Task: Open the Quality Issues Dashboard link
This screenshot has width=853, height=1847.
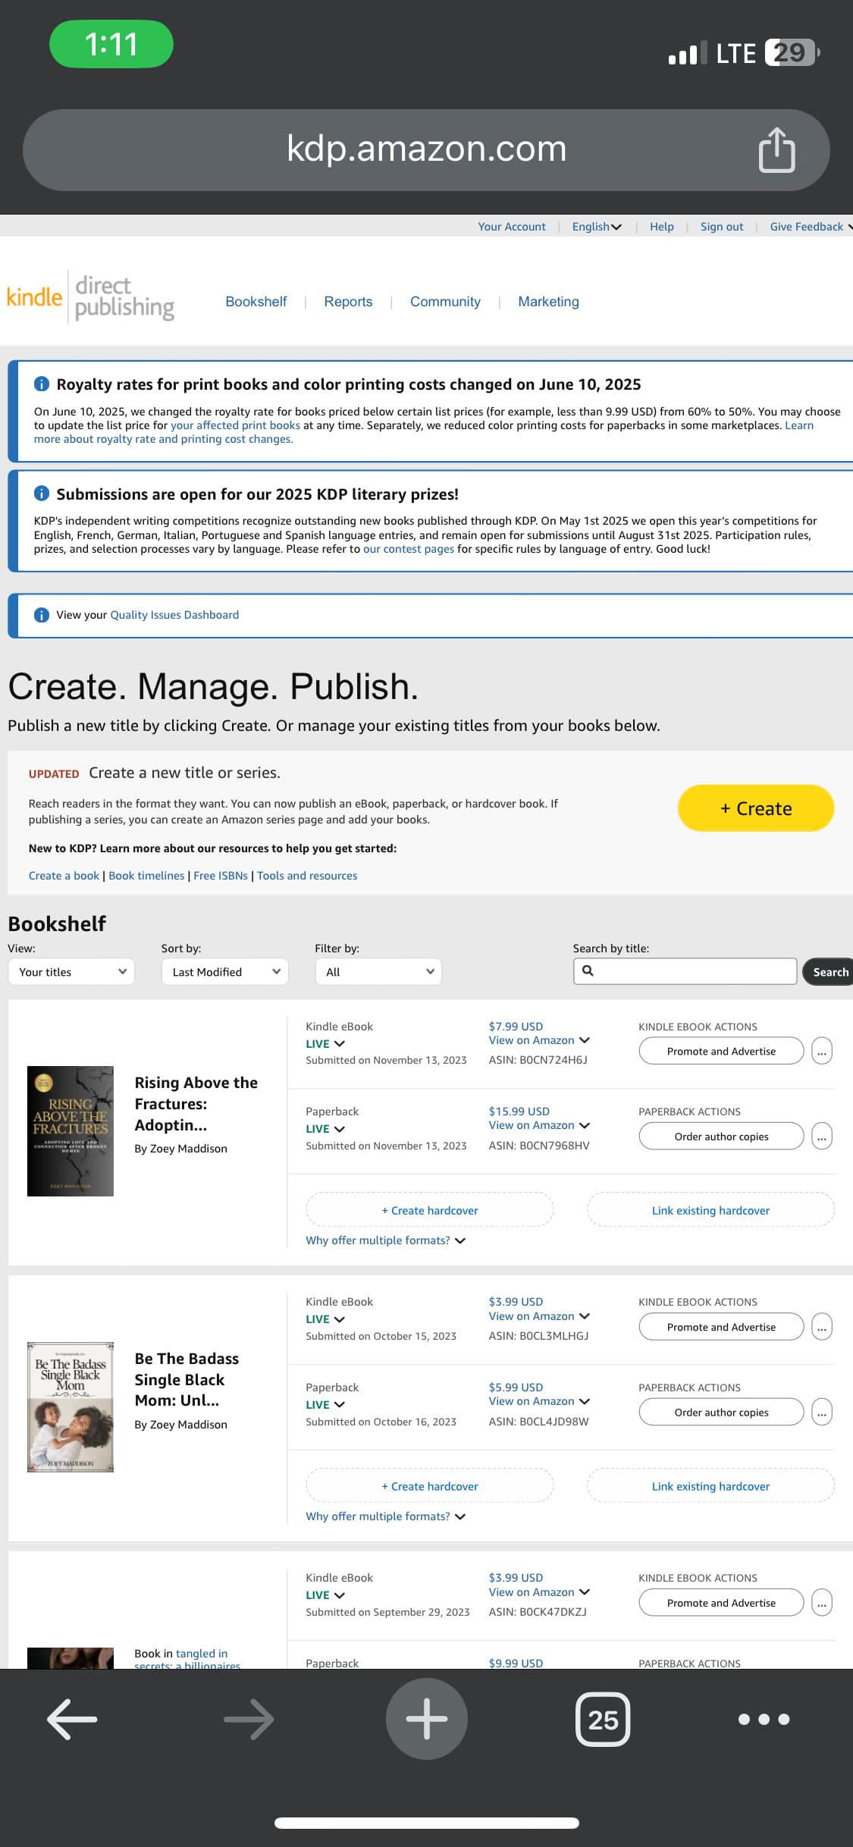Action: coord(174,615)
